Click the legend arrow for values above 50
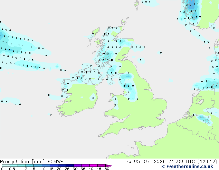This screenshot has width=219, height=170. click(109, 165)
